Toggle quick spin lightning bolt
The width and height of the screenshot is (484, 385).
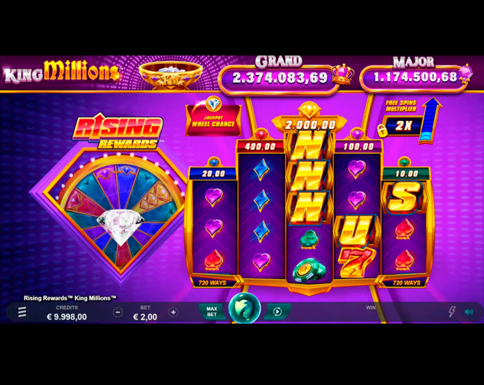point(452,312)
